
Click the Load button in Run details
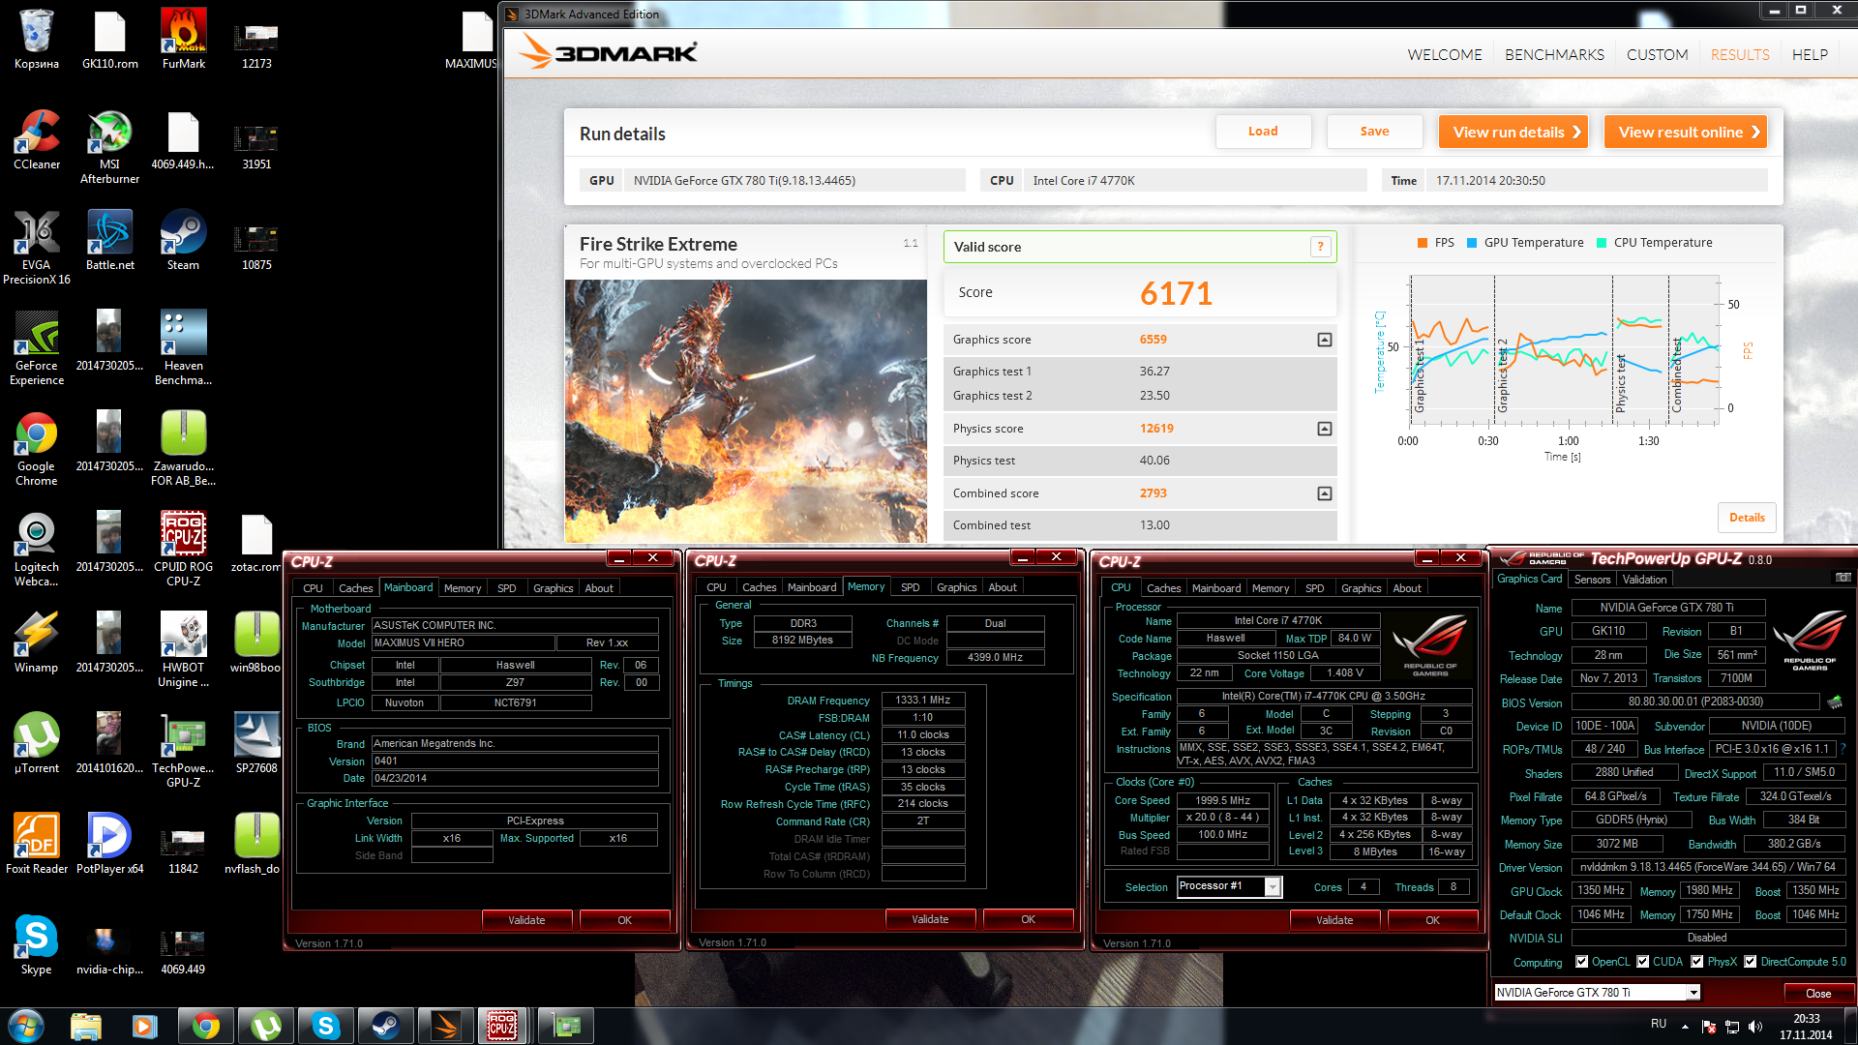click(1263, 132)
